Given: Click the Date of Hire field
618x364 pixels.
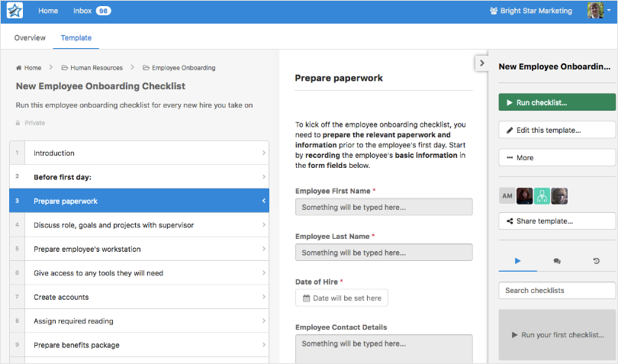Looking at the screenshot, I should tap(342, 298).
